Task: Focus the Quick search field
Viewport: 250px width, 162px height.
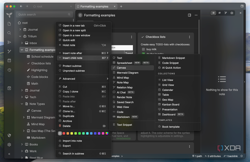Action: point(44,15)
